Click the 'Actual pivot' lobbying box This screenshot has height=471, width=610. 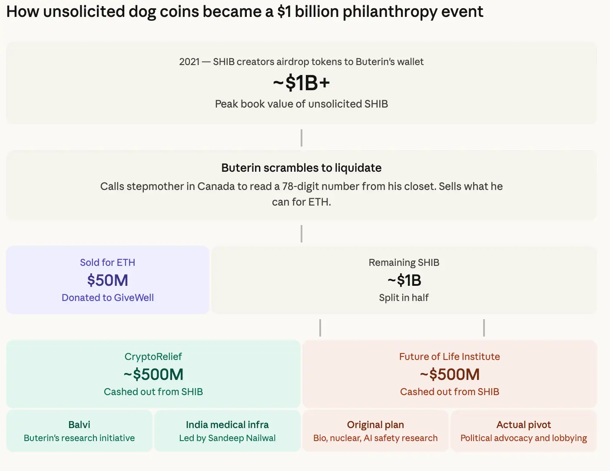[x=524, y=431]
